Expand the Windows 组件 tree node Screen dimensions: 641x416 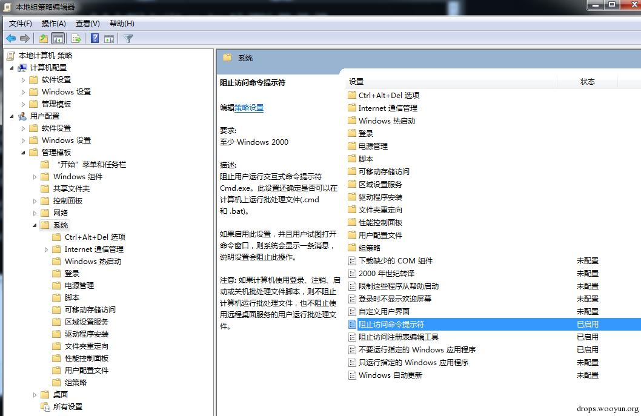pos(35,176)
